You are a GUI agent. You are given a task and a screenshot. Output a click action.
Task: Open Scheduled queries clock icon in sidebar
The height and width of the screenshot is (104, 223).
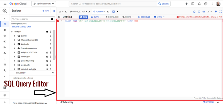[x=5, y=36]
